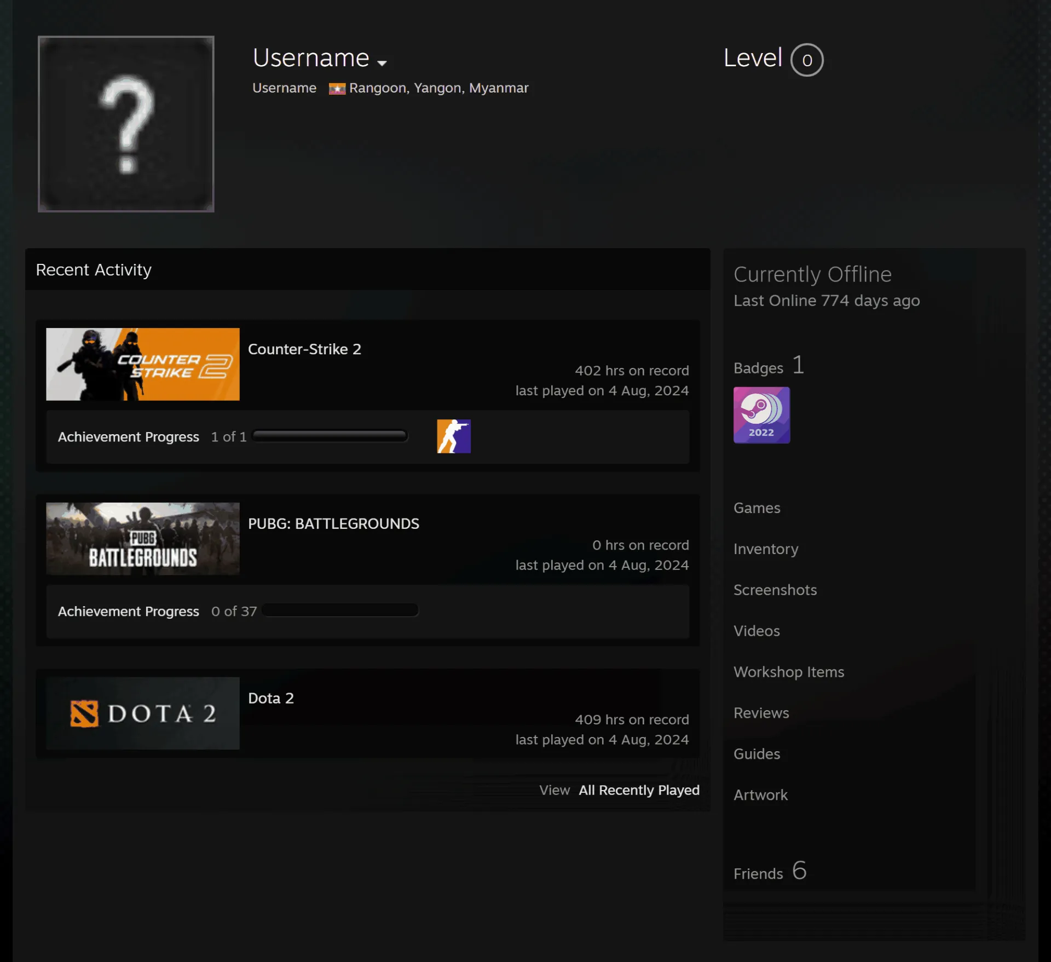
Task: Open the Inventory section link
Action: 766,549
